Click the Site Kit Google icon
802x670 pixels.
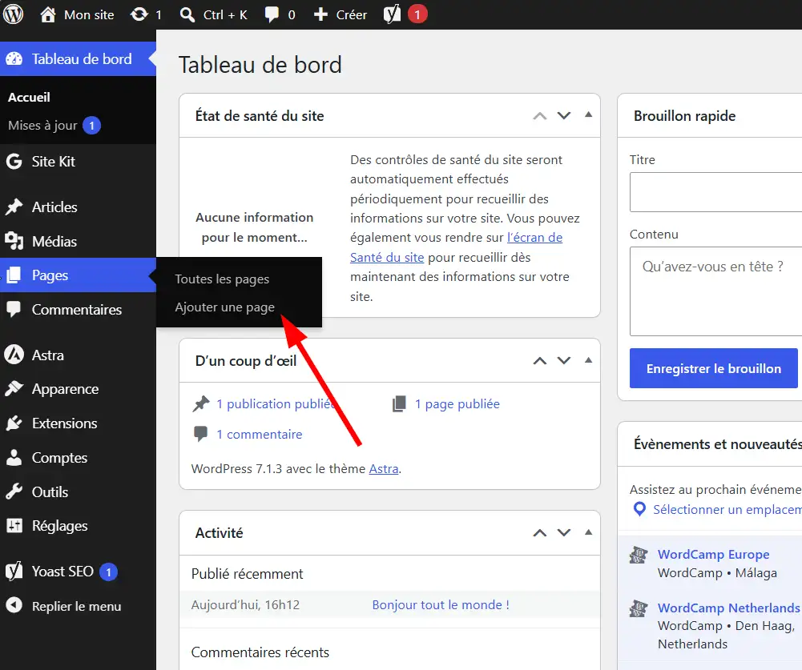click(x=14, y=162)
